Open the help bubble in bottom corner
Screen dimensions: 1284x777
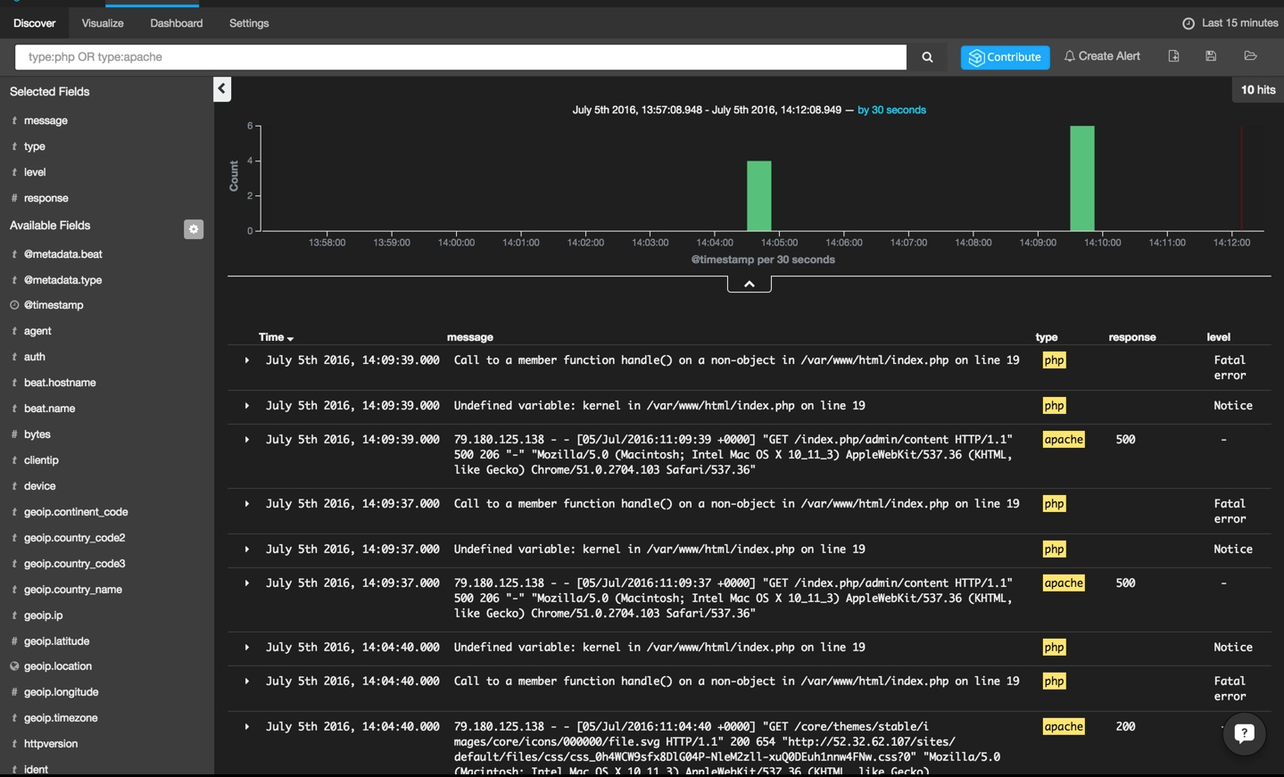click(1244, 733)
